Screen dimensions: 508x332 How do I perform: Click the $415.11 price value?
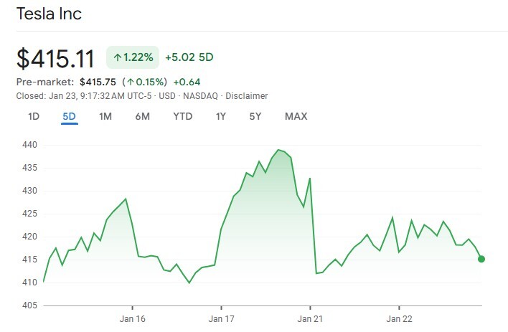(x=55, y=59)
